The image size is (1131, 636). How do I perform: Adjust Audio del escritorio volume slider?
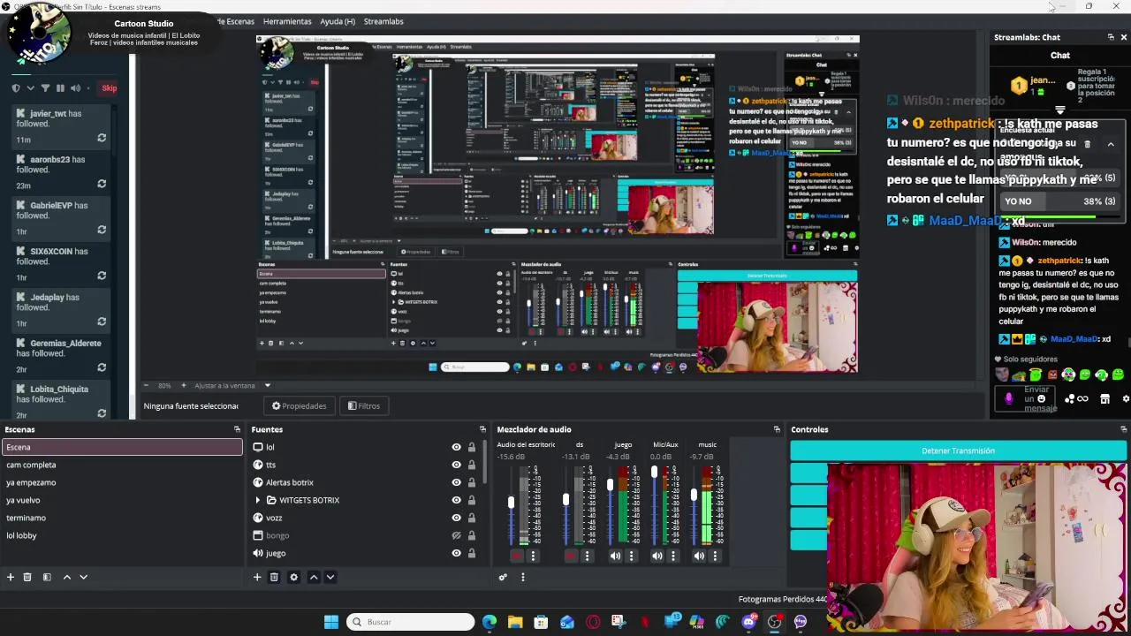(511, 503)
